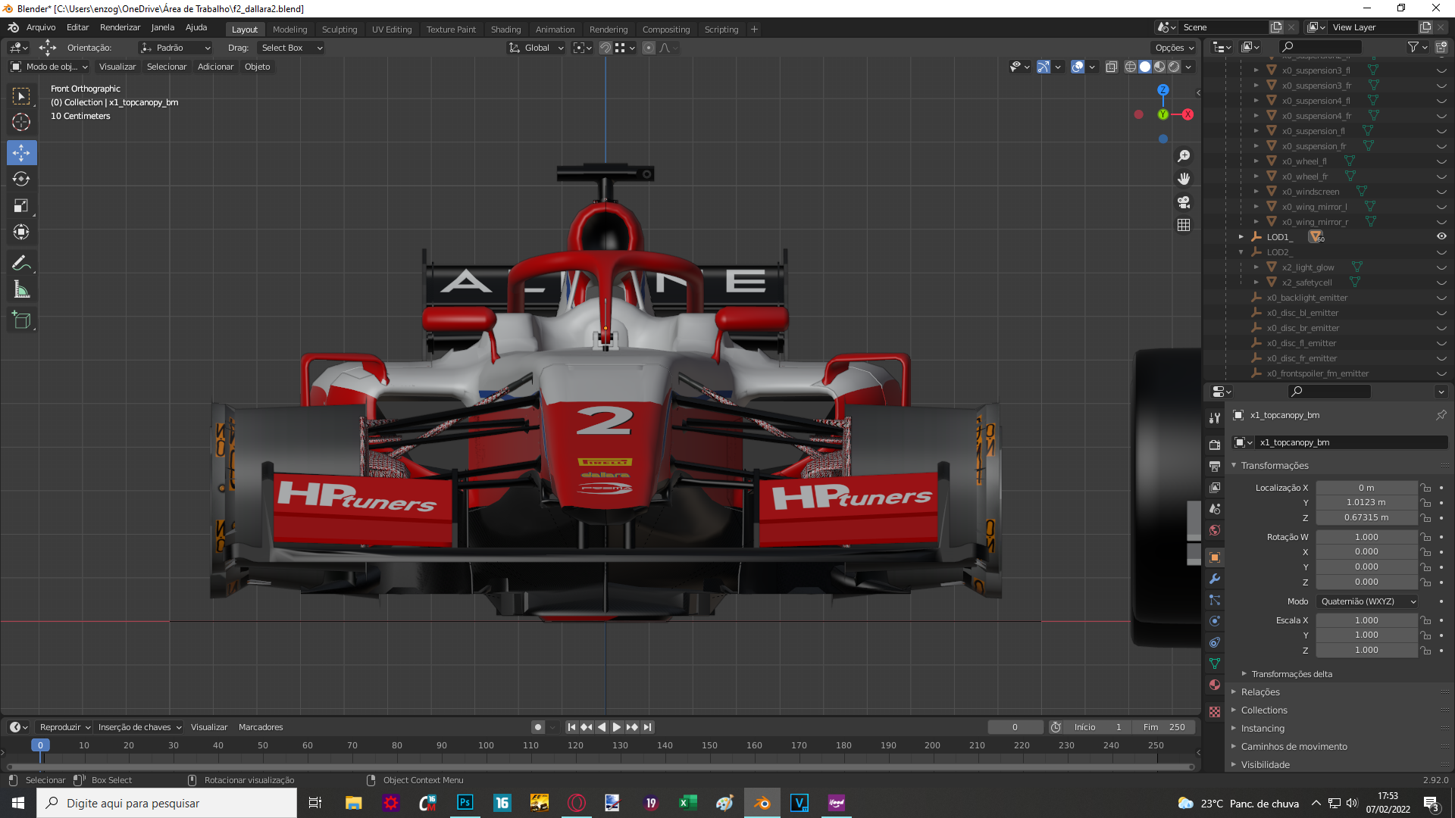Open the Renderizar menu
Image resolution: width=1455 pixels, height=818 pixels.
(120, 27)
